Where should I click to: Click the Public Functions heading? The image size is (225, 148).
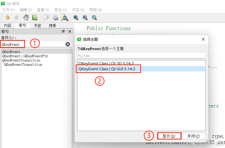[109, 28]
